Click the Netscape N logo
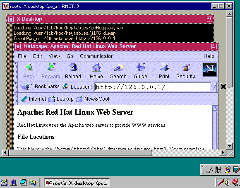Image resolution: width=240 pixels, height=188 pixels. pos(210,70)
